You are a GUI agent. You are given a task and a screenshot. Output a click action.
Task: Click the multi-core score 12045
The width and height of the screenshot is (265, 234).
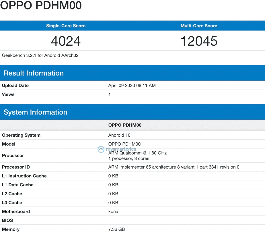point(199,41)
